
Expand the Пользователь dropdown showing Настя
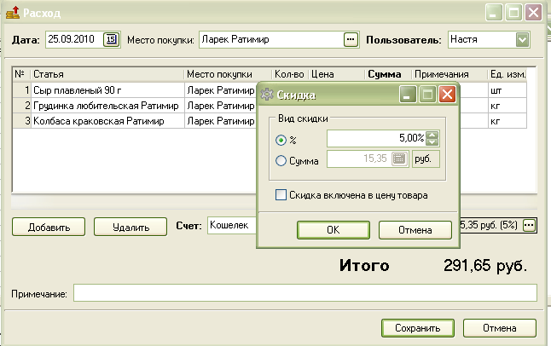click(523, 39)
